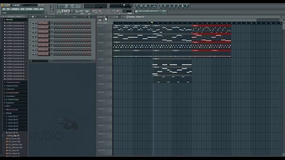
Task: Mute playlist Track 1 switch
Action: [x=111, y=32]
